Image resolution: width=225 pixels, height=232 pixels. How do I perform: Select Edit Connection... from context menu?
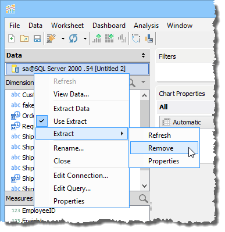[81, 176]
